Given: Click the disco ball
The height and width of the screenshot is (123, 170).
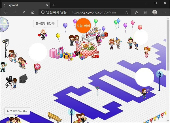Looking at the screenshot, I should [4, 25].
